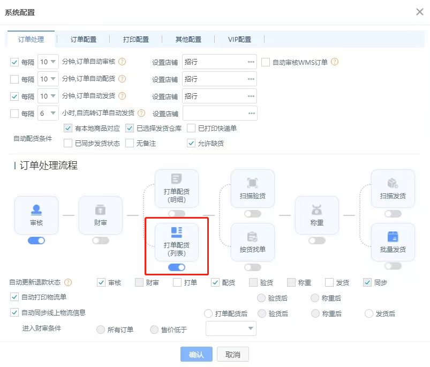Enable the 称重 step switch

316,241
